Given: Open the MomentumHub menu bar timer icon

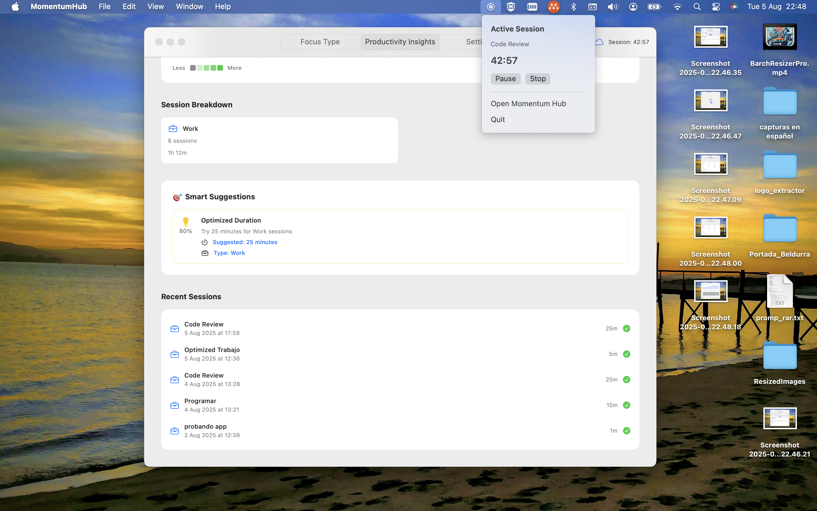Looking at the screenshot, I should pos(490,7).
